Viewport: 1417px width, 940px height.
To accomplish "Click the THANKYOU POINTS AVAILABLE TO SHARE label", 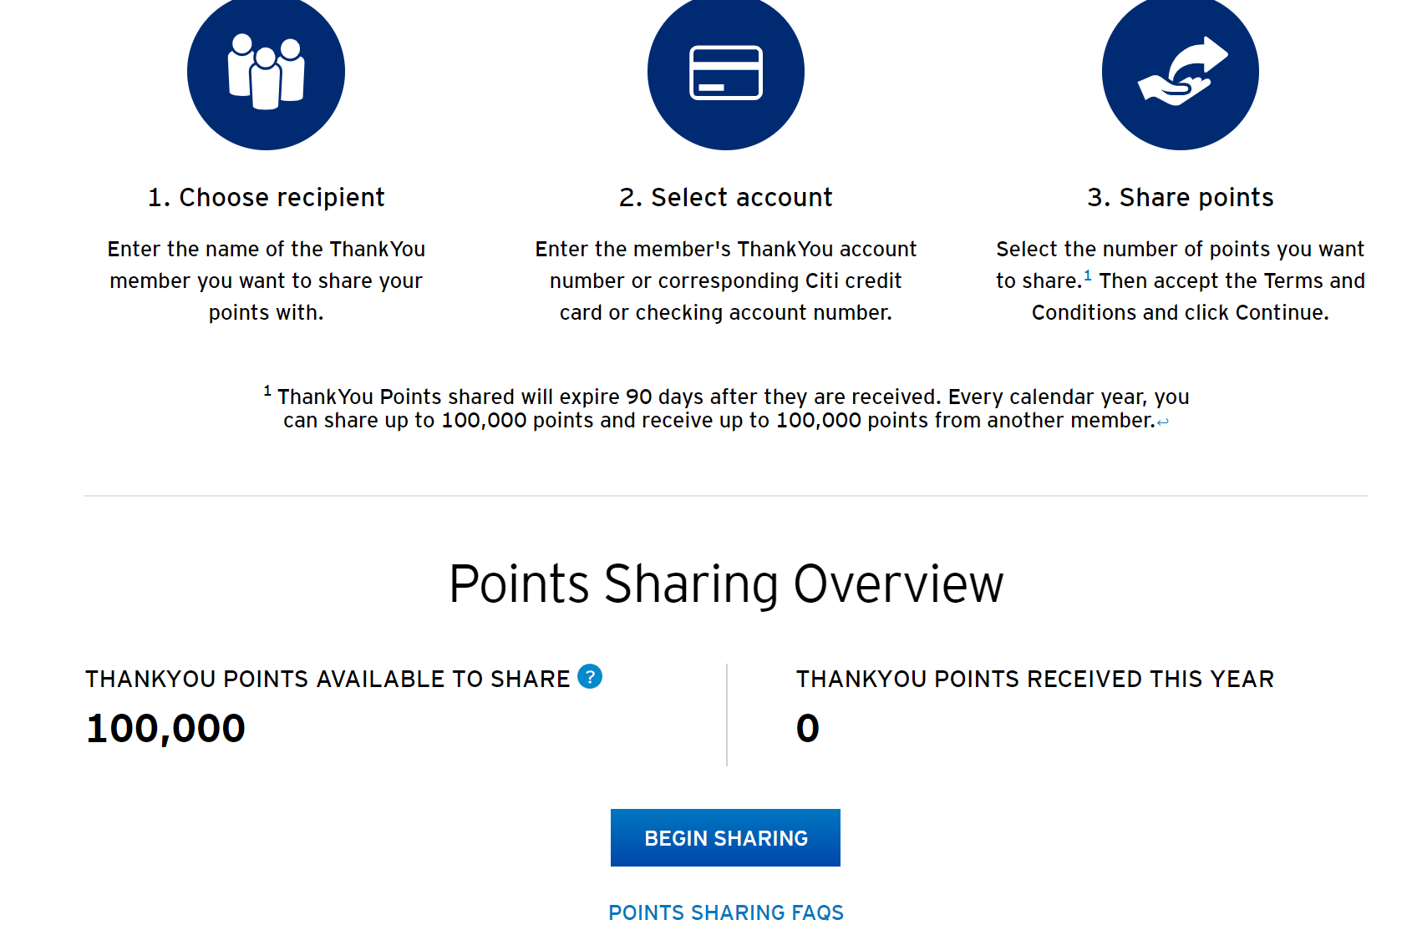I will coord(328,680).
